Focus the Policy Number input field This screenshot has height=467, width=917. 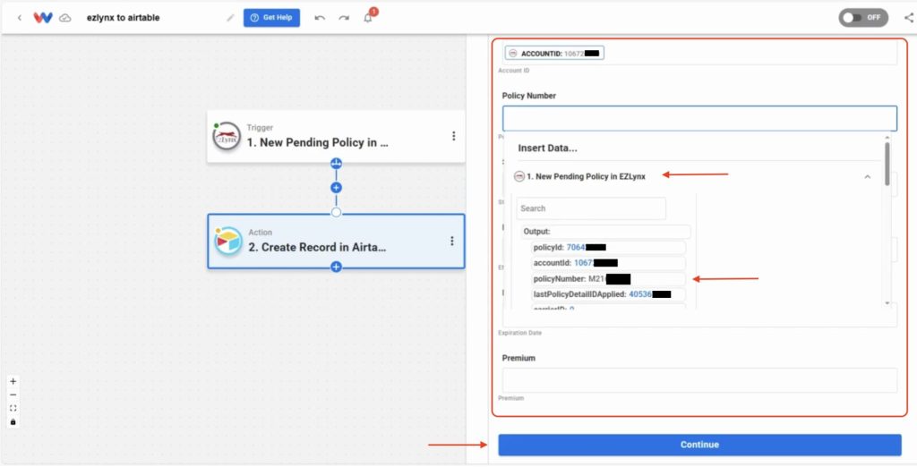click(x=699, y=119)
